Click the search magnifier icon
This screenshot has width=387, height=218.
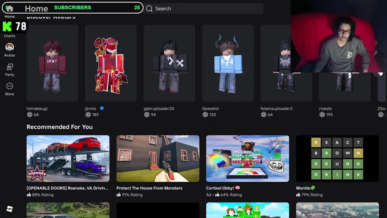[x=149, y=8]
